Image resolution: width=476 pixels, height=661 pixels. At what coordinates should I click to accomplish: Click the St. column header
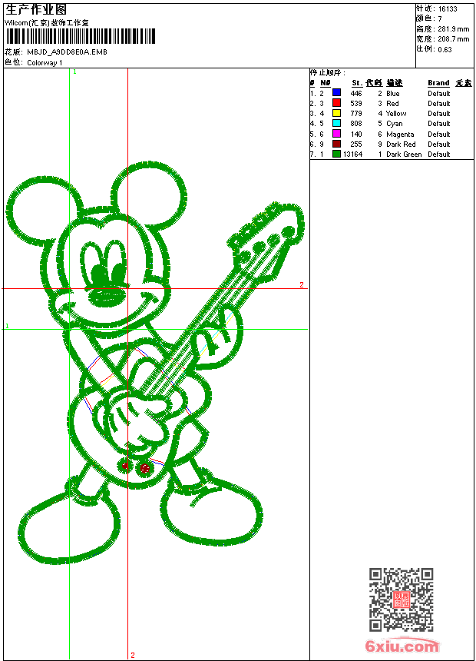click(357, 83)
